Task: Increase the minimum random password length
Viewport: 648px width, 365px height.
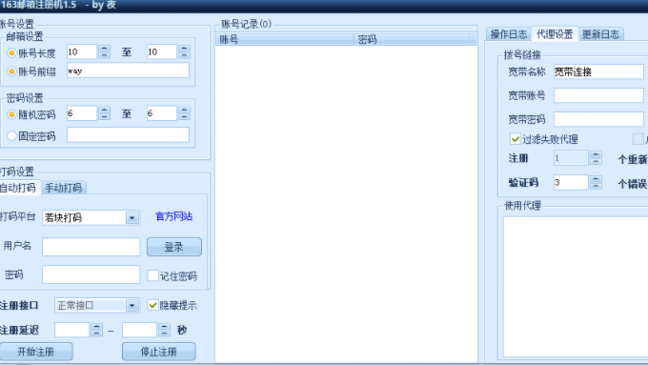Action: click(x=104, y=110)
